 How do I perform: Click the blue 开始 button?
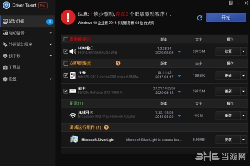226,18
